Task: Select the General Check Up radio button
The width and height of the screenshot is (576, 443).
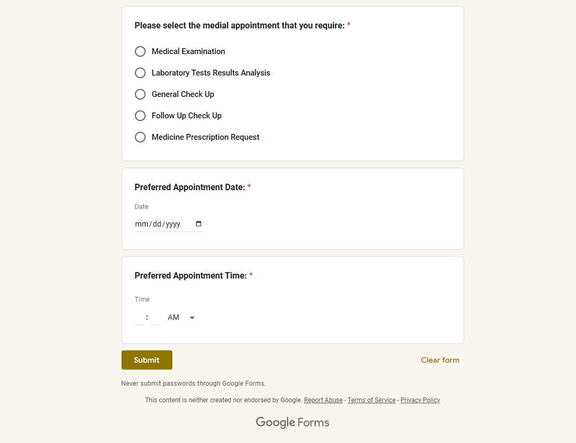Action: (x=140, y=94)
